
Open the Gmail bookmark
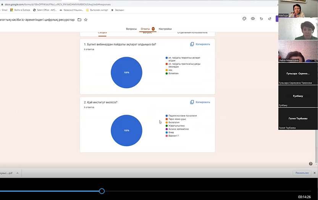4,10
